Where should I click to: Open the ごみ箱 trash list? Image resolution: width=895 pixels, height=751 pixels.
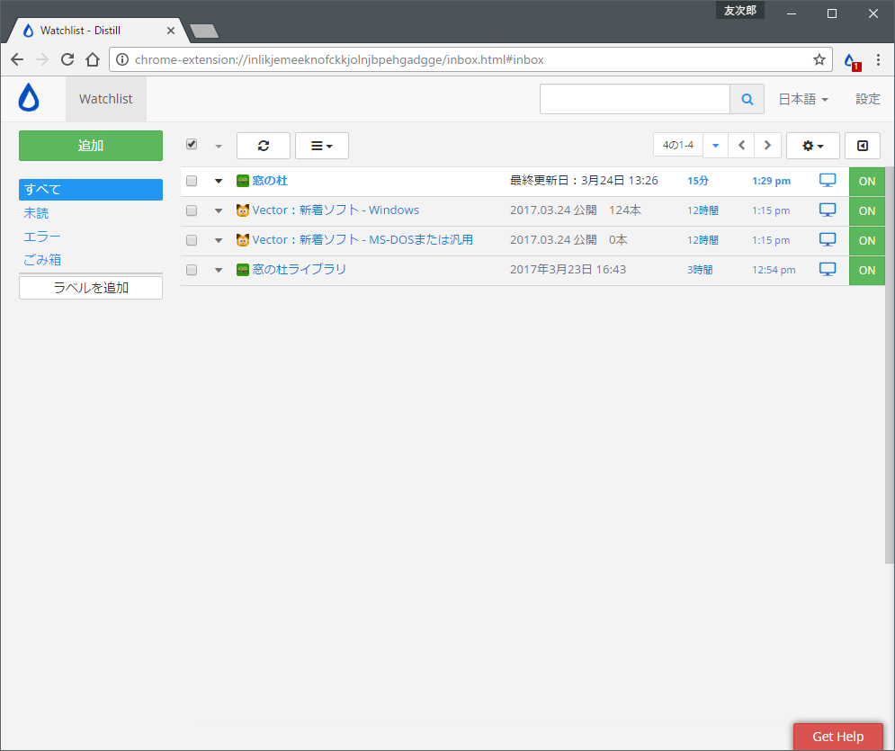[42, 260]
